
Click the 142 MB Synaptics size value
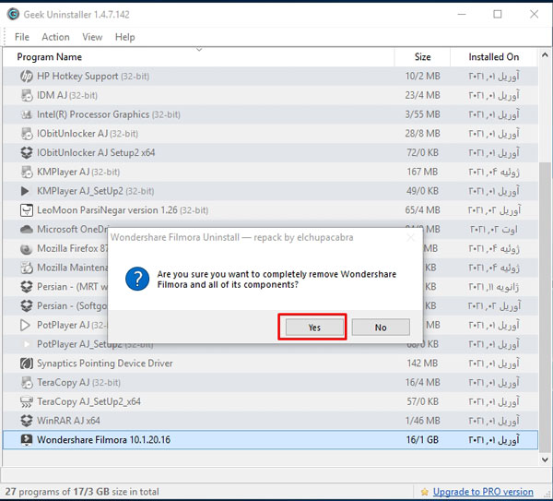point(422,364)
